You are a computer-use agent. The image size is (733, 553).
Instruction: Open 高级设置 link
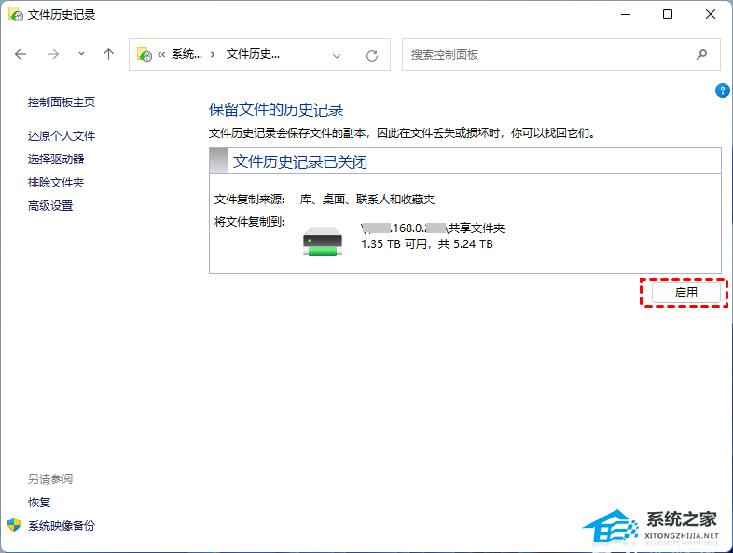point(50,206)
